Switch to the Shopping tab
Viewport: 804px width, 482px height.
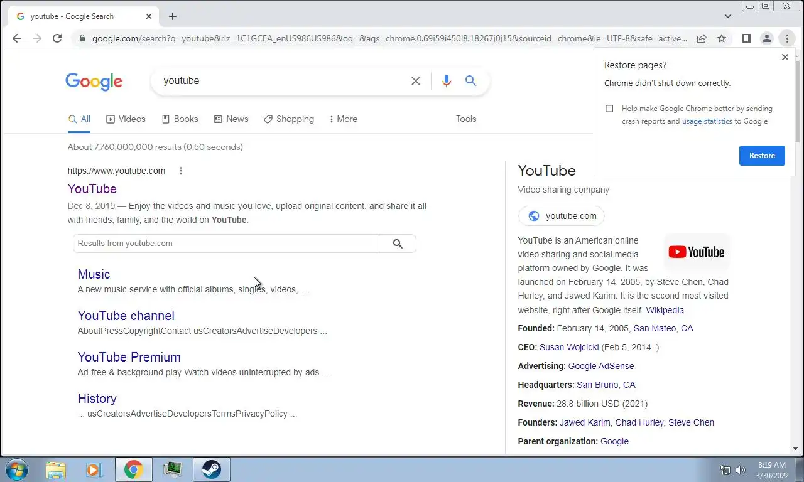click(289, 119)
